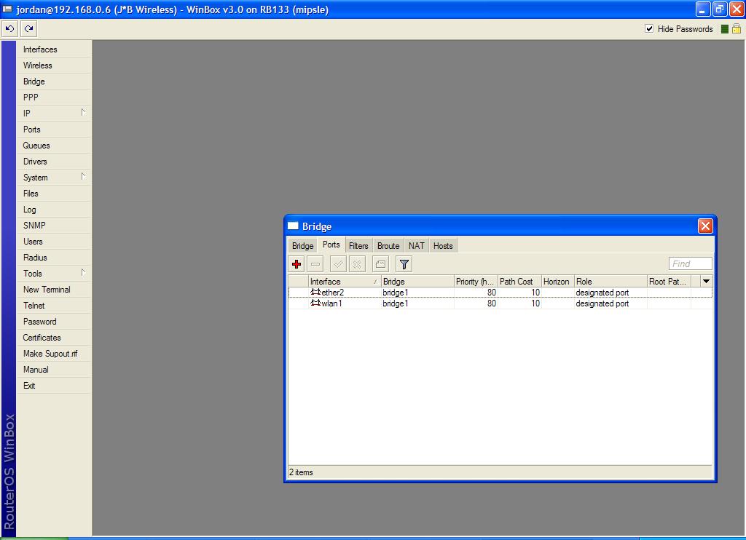Open Interfaces in the sidebar

pos(53,49)
